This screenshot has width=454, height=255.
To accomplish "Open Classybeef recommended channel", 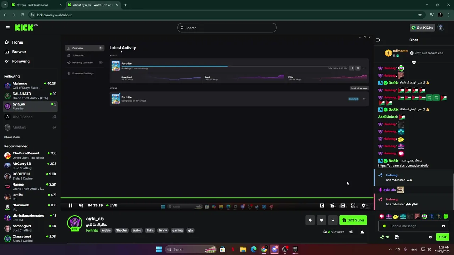I will 30,238.
